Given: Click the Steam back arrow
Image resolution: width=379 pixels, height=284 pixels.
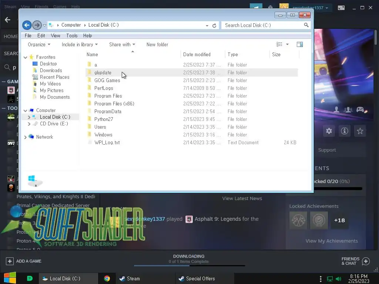Looking at the screenshot, I should click(x=7, y=20).
